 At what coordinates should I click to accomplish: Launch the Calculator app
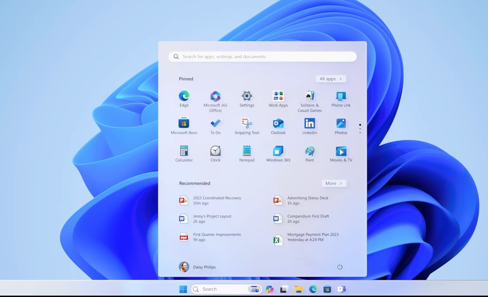point(184,154)
